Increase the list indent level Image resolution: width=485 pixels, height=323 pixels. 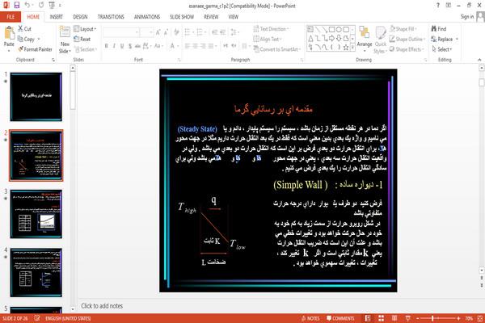tap(223, 31)
